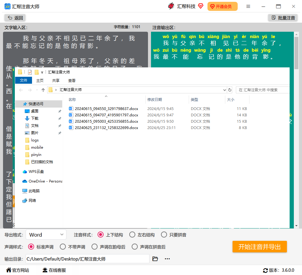Open the 导出格式 Word dropdown
The image size is (302, 275).
(46, 235)
